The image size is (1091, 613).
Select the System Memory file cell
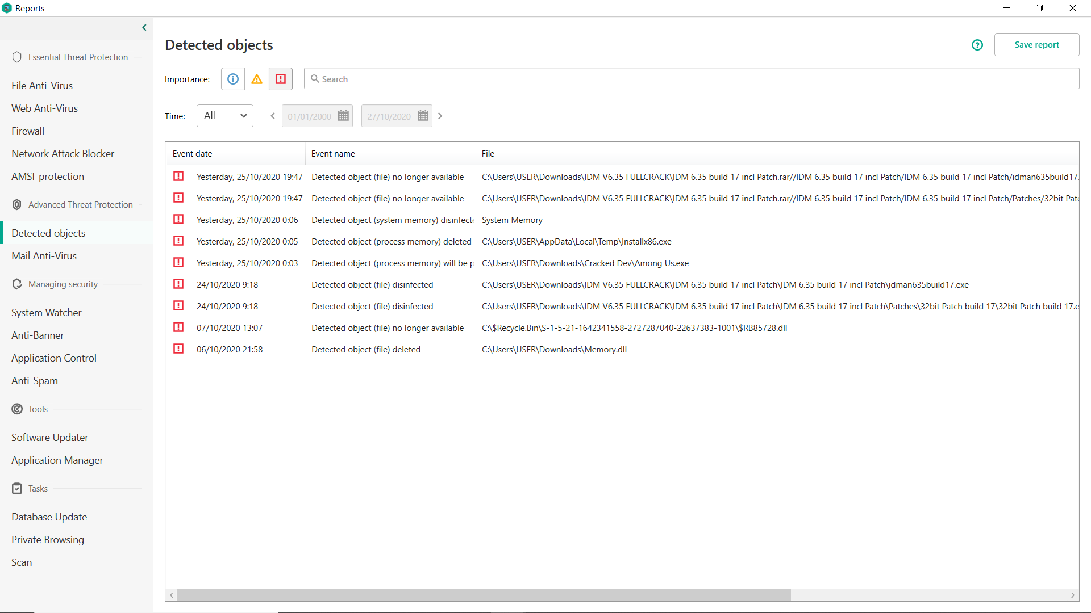512,220
